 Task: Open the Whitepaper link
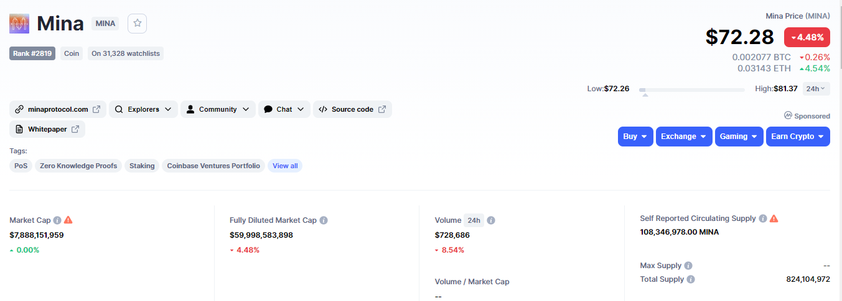click(47, 129)
